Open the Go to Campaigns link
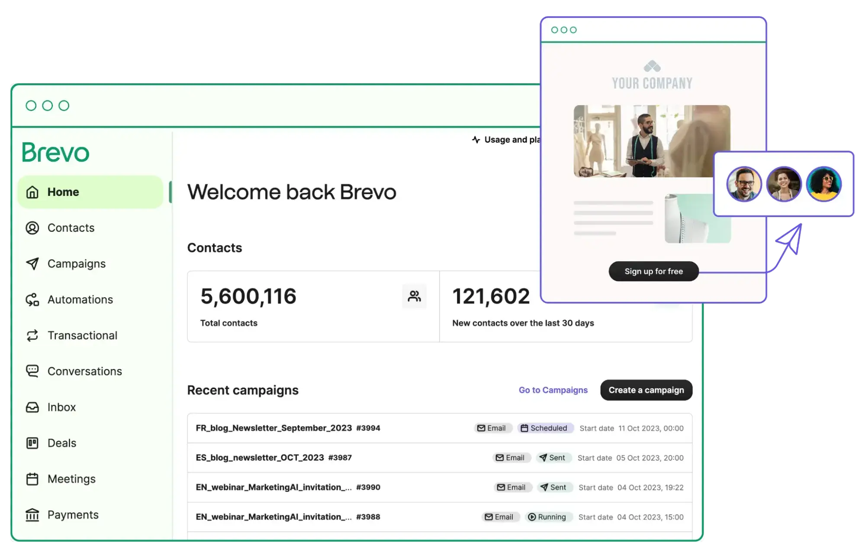 [553, 390]
